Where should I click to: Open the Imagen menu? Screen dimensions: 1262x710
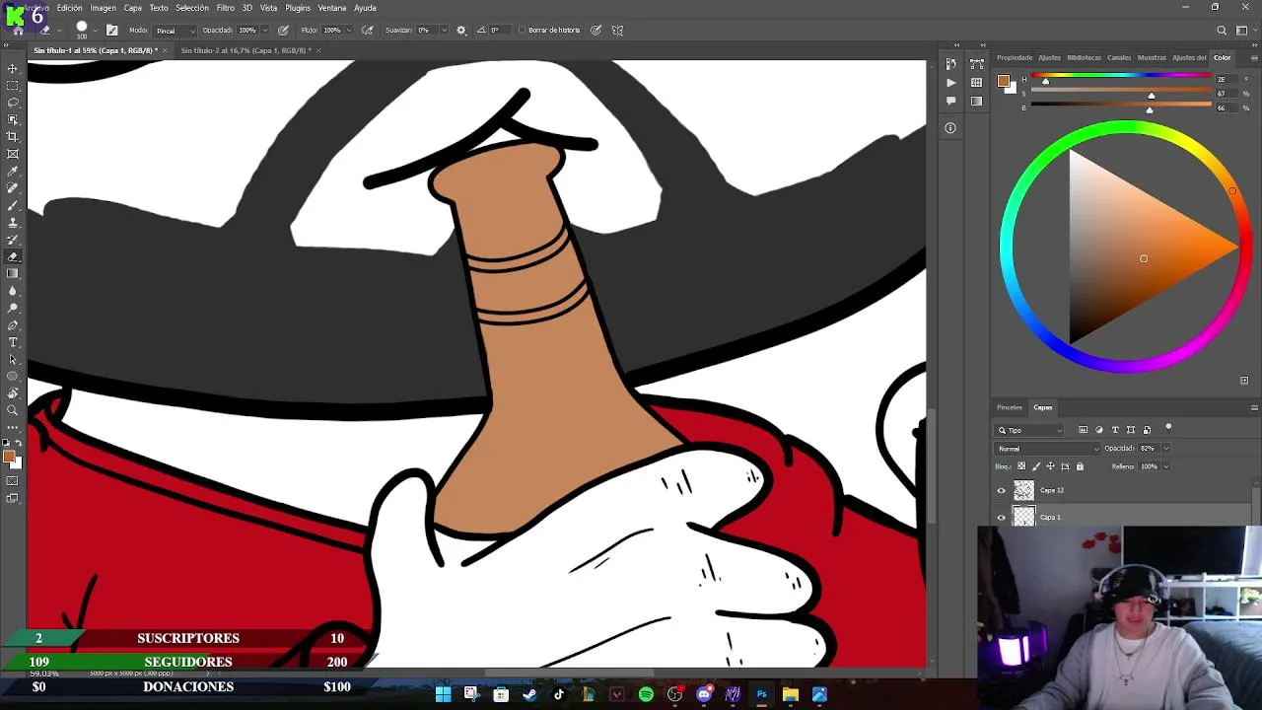coord(104,8)
